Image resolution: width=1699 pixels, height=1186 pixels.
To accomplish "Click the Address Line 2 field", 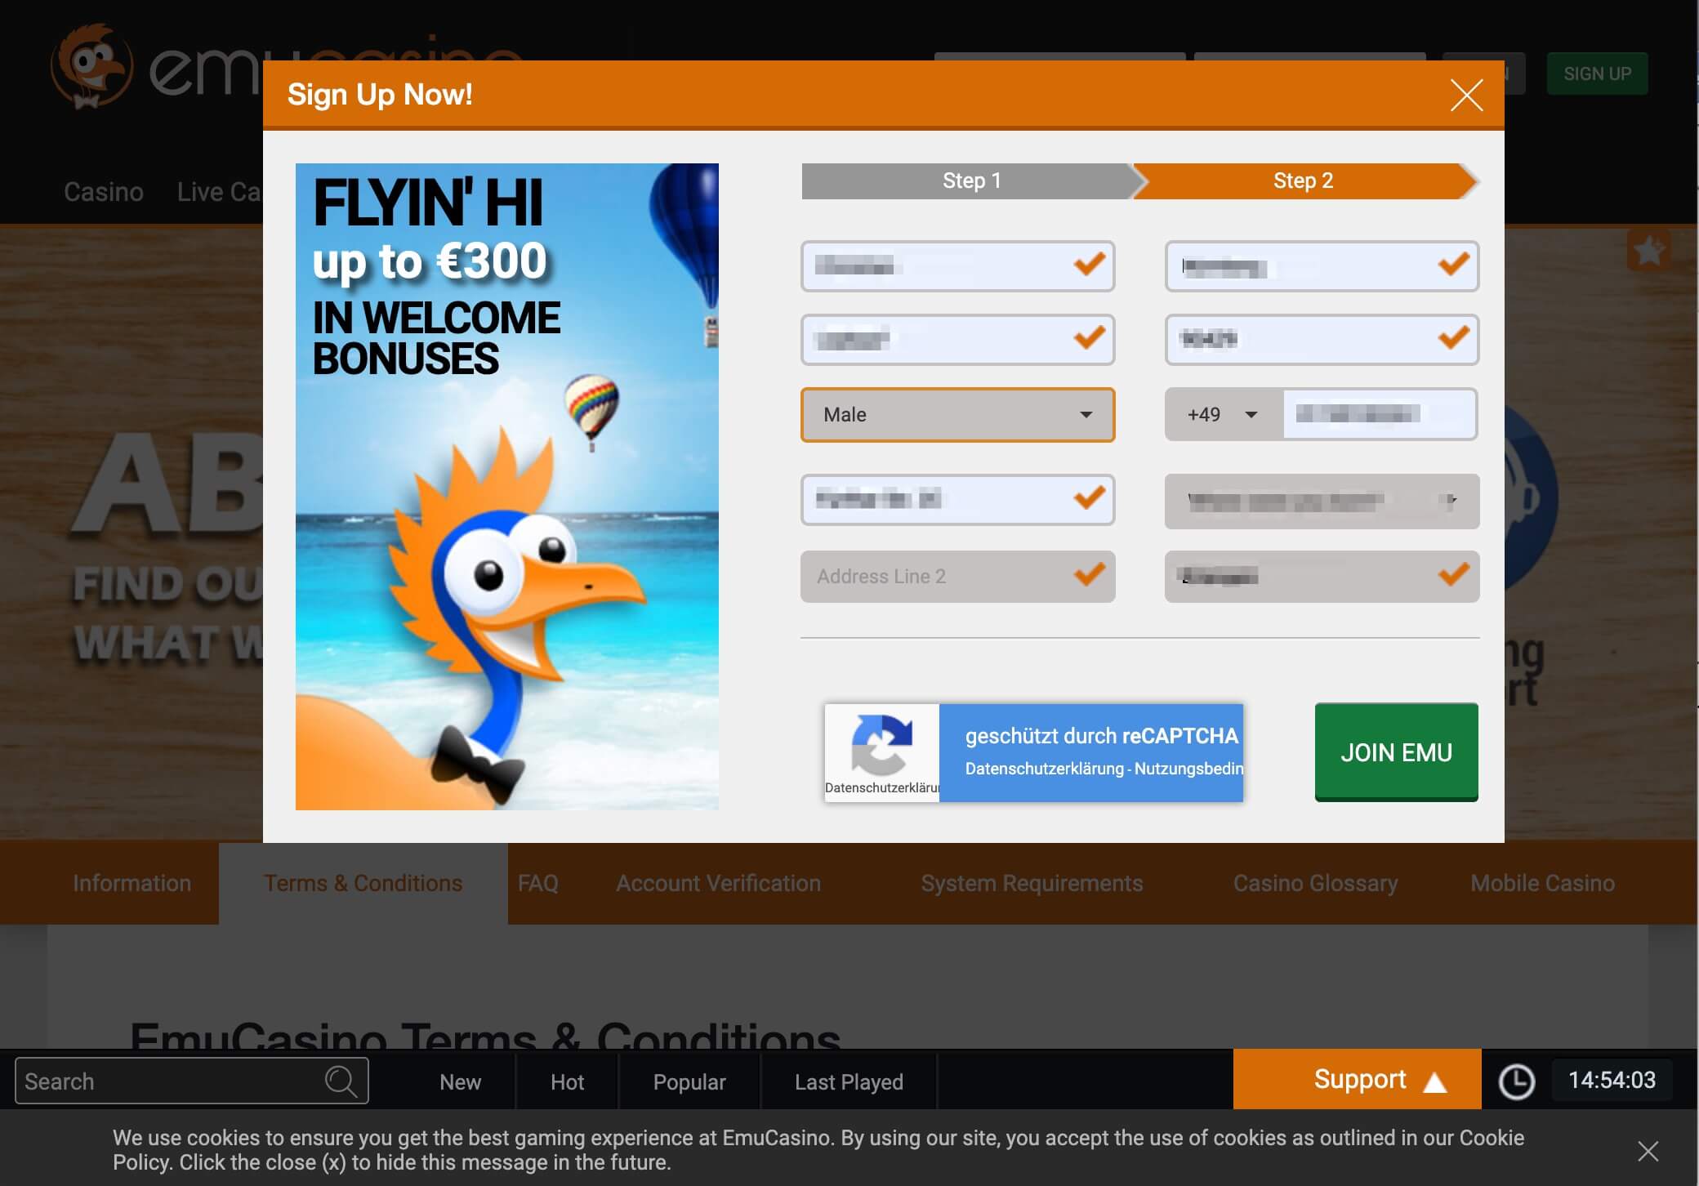I will pyautogui.click(x=957, y=577).
